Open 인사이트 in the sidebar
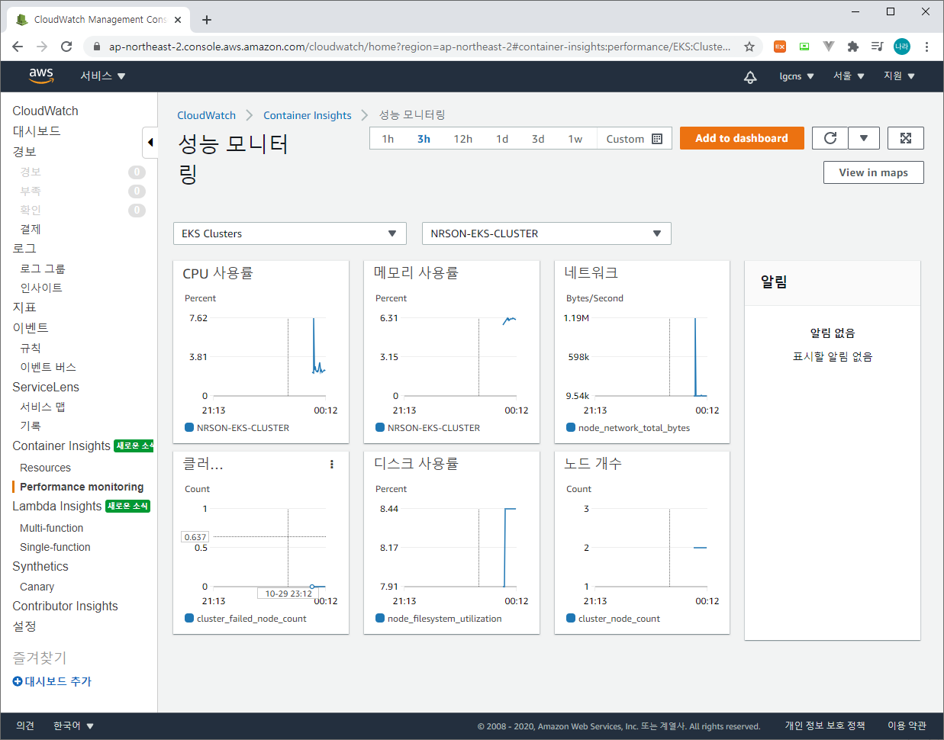Image resolution: width=944 pixels, height=740 pixels. [x=41, y=288]
